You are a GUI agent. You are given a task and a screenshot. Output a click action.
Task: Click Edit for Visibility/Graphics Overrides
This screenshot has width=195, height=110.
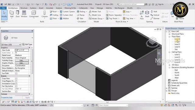pos(22,61)
